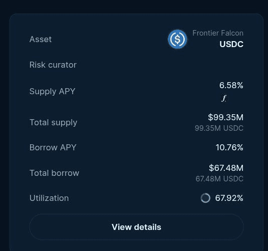This screenshot has width=268, height=251.
Task: Click the USDC coin icon
Action: click(177, 39)
